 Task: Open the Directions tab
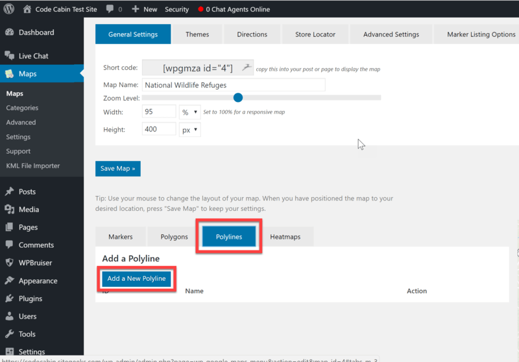tap(252, 34)
